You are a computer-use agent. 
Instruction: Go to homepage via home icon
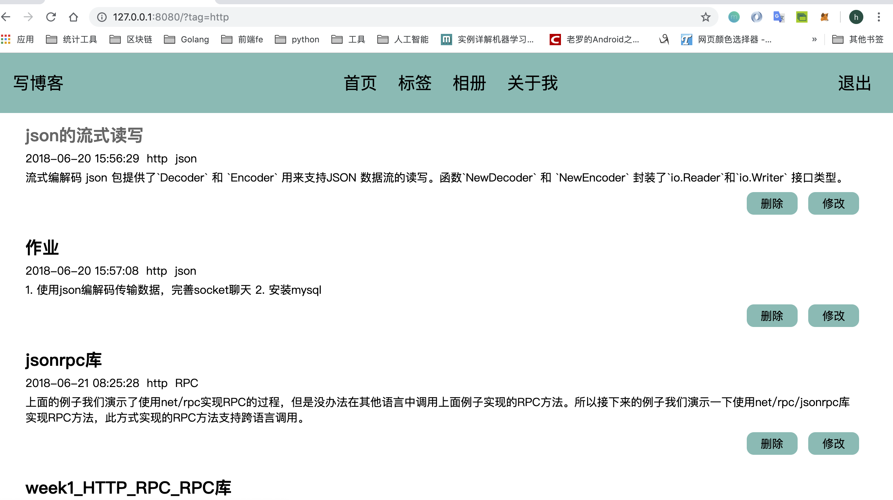coord(73,17)
